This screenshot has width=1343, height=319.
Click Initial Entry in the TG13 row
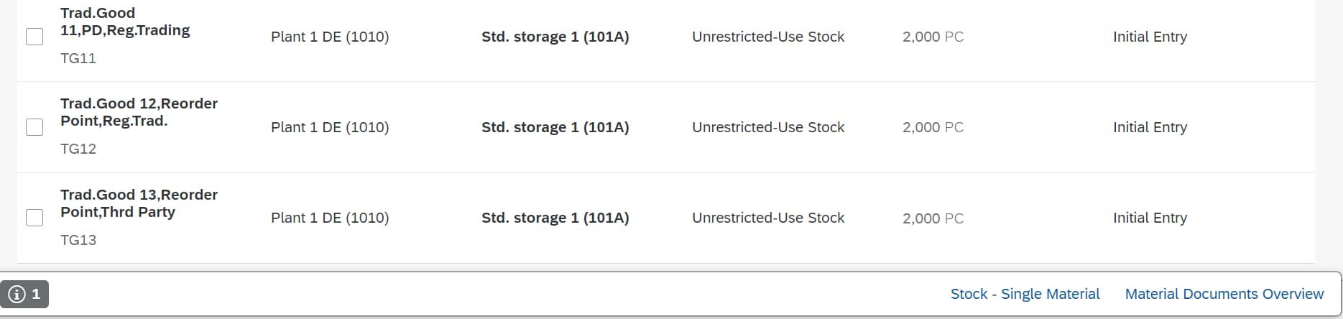(1150, 218)
